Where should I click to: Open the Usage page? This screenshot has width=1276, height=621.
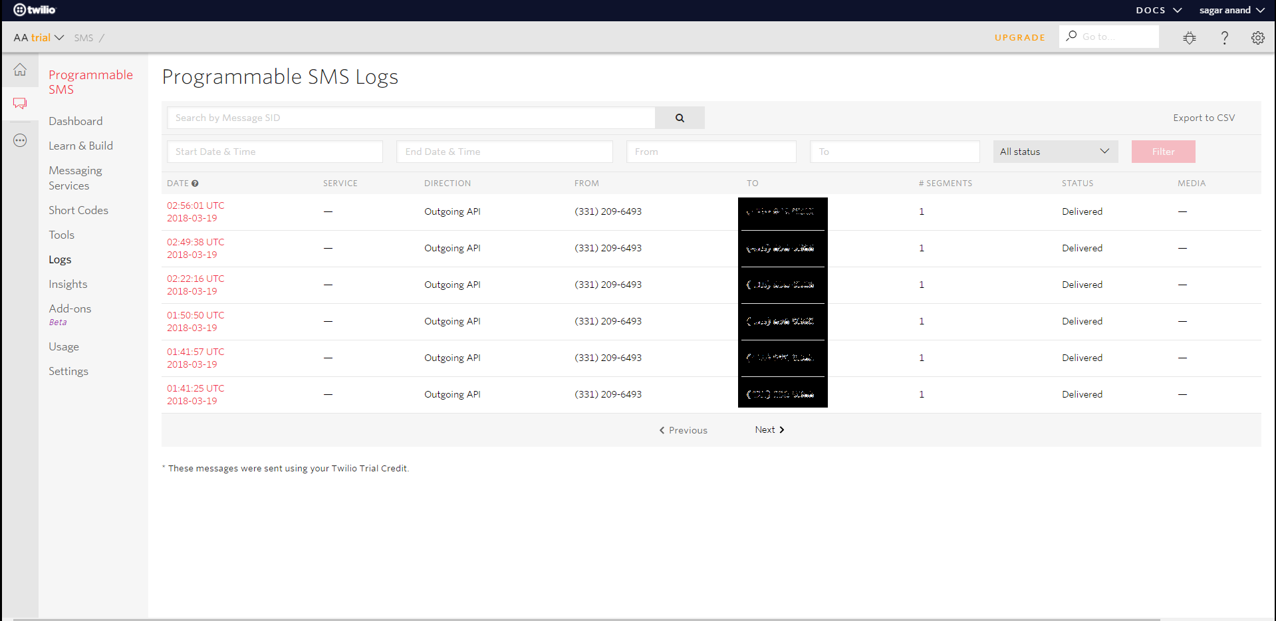pyautogui.click(x=64, y=346)
